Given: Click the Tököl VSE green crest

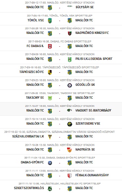Looking at the screenshot, I should (50, 21).
